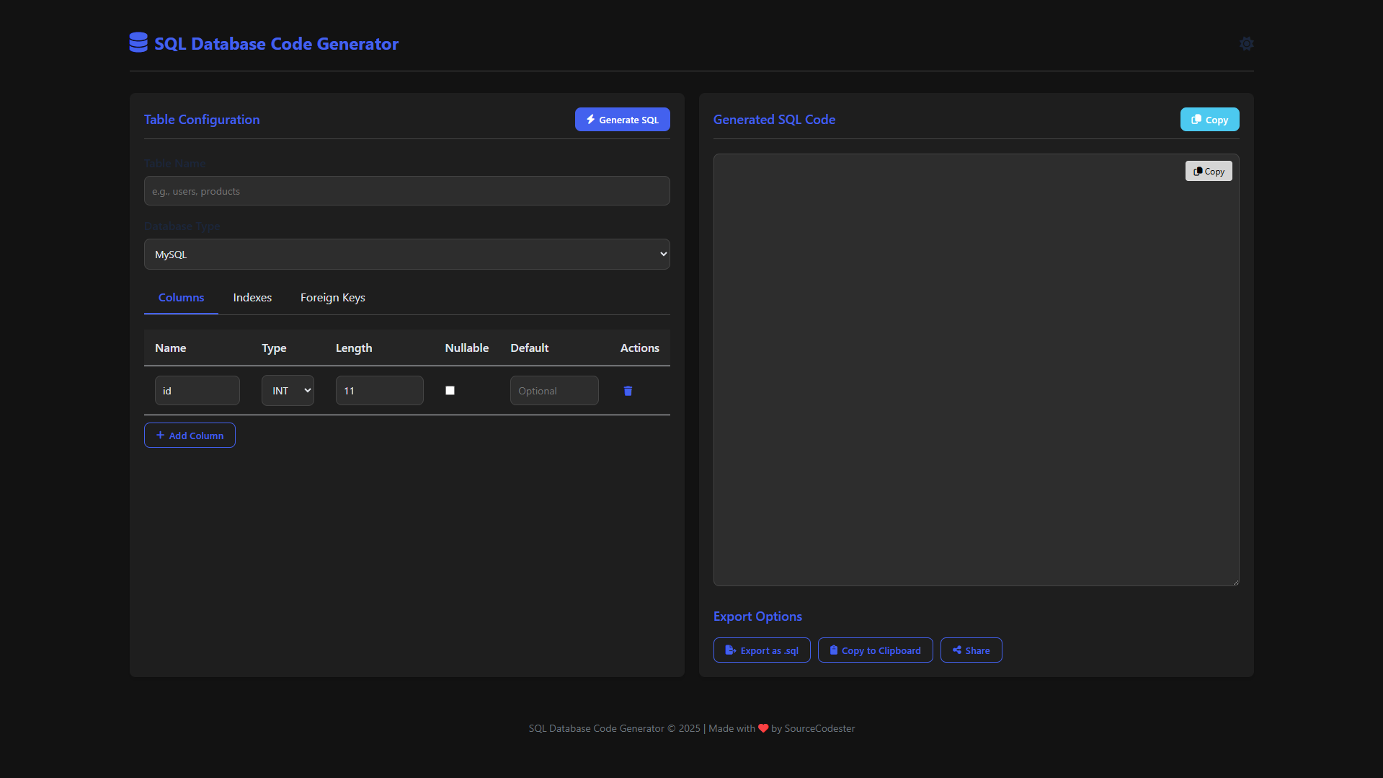
Task: Click the Length column header
Action: [x=354, y=348]
